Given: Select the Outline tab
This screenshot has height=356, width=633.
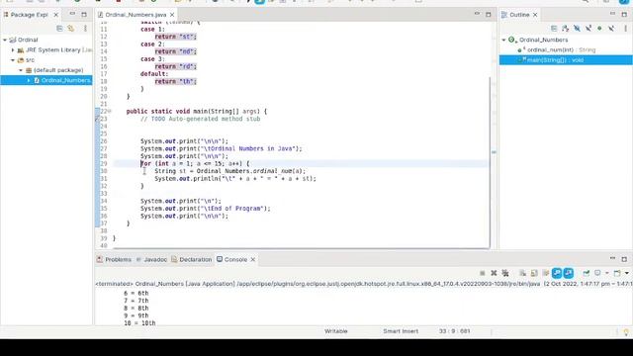Looking at the screenshot, I should coord(519,15).
